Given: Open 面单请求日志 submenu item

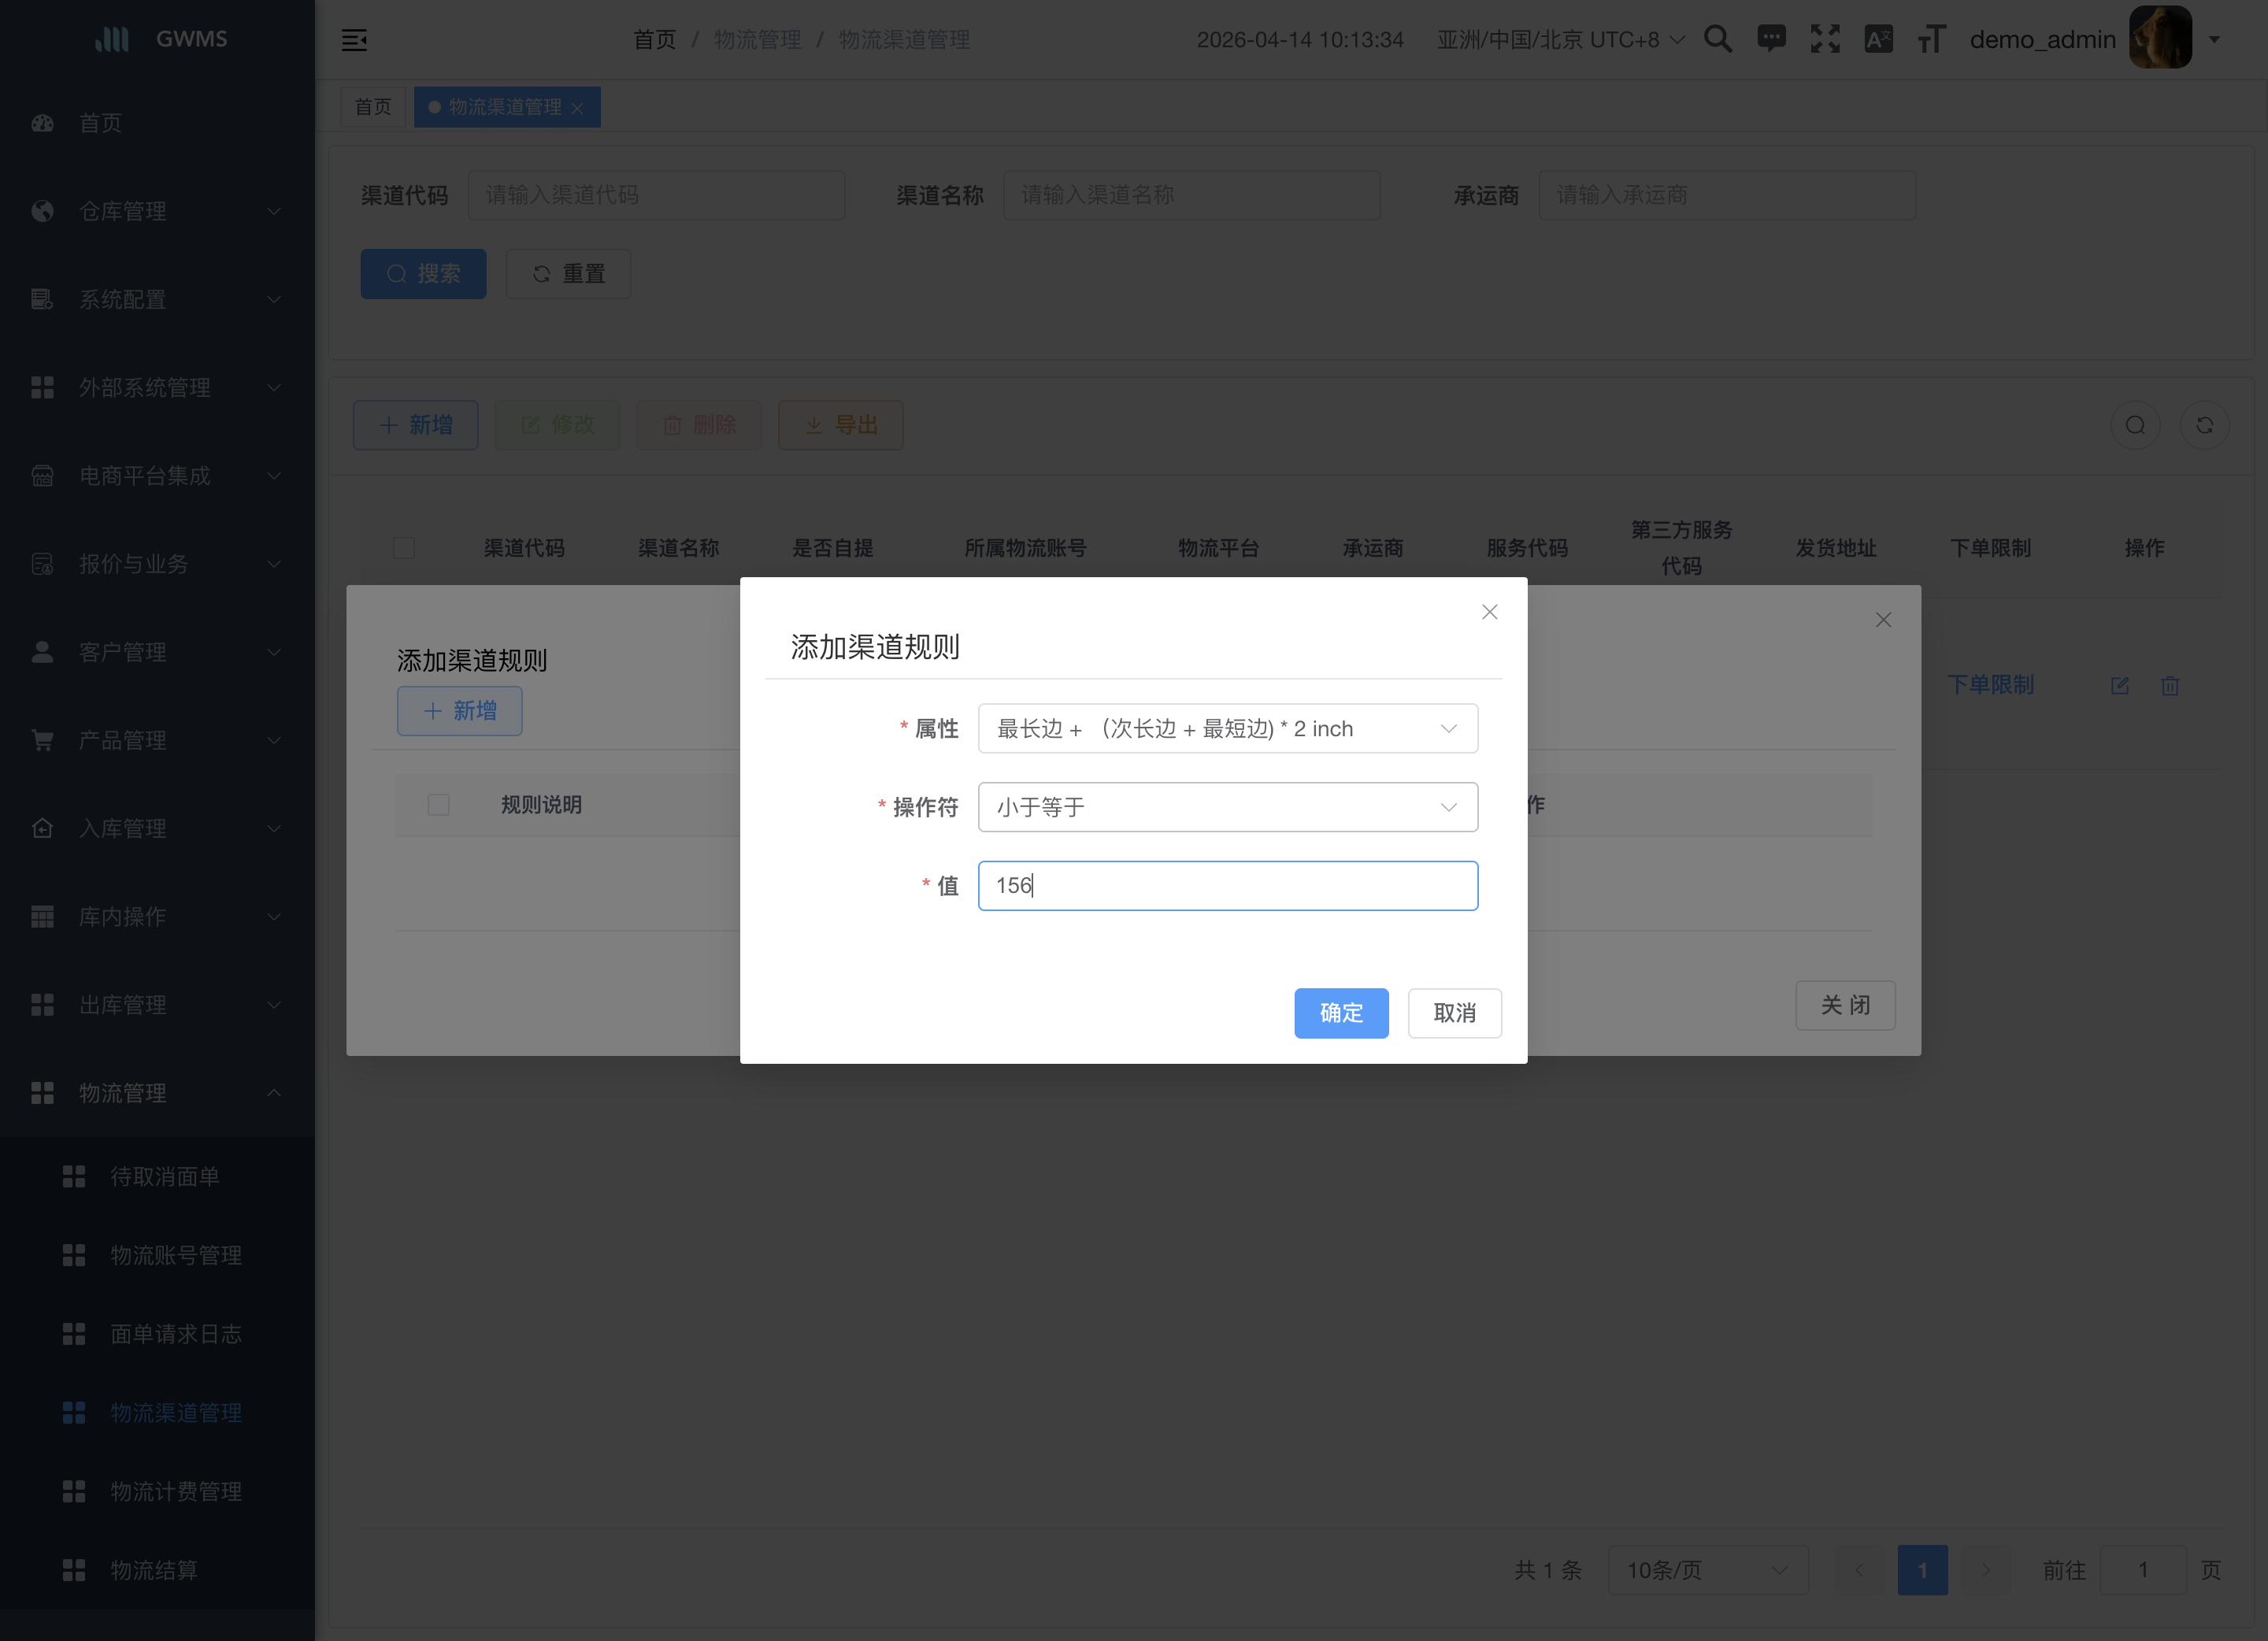Looking at the screenshot, I should (157, 1334).
